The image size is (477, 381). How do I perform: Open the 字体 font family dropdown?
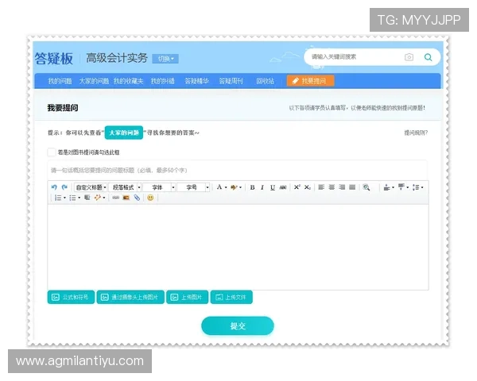tap(160, 187)
